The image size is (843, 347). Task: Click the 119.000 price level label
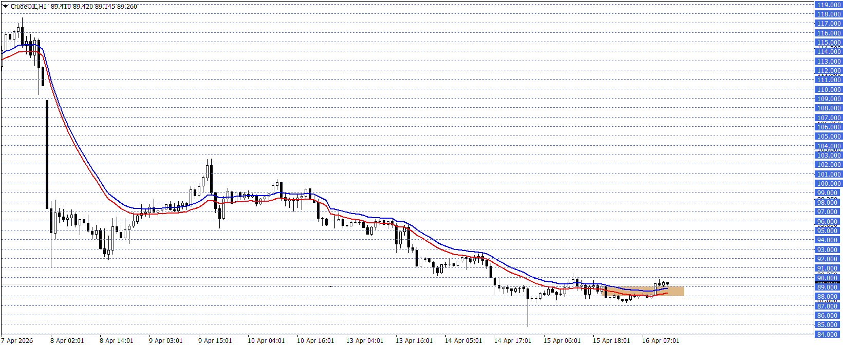click(x=829, y=5)
